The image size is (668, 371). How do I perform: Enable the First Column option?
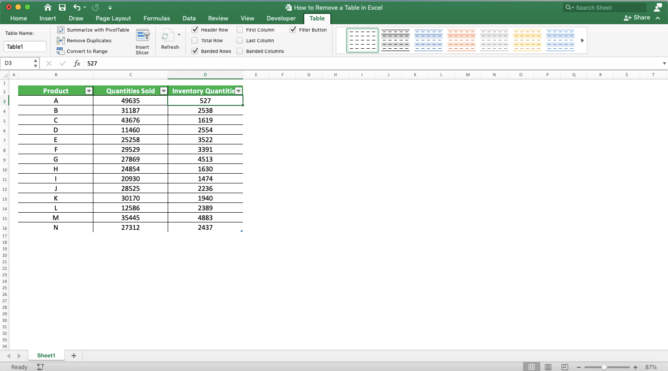point(240,30)
